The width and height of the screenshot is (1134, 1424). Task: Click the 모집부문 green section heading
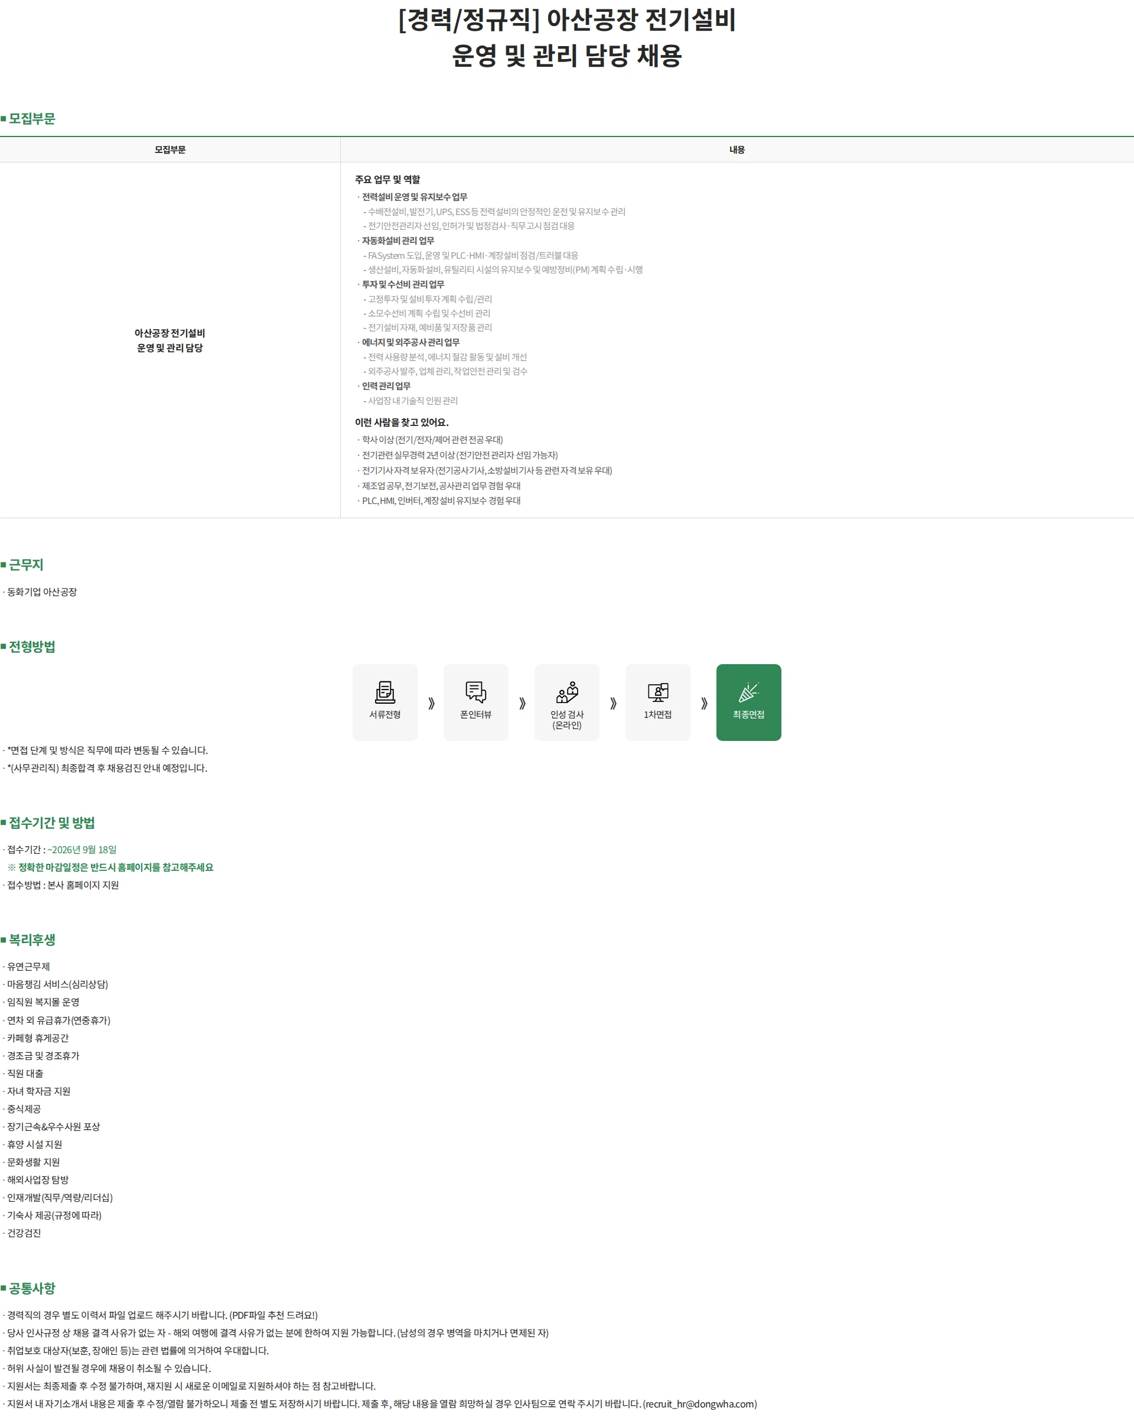pyautogui.click(x=28, y=119)
